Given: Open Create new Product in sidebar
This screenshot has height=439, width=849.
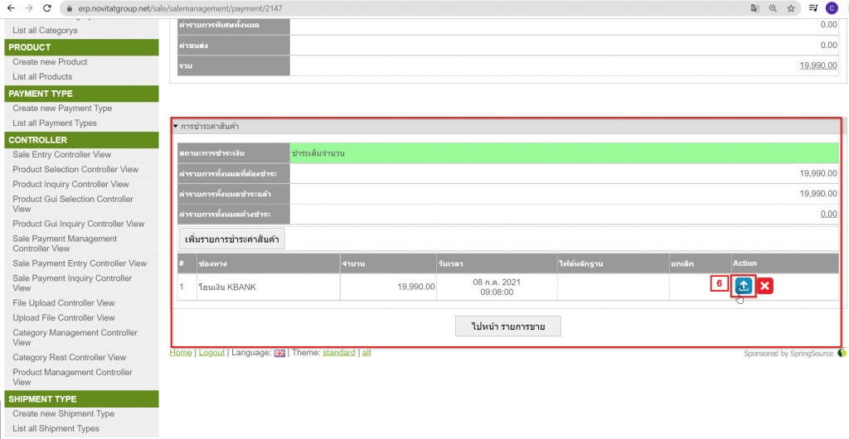Looking at the screenshot, I should tap(50, 62).
